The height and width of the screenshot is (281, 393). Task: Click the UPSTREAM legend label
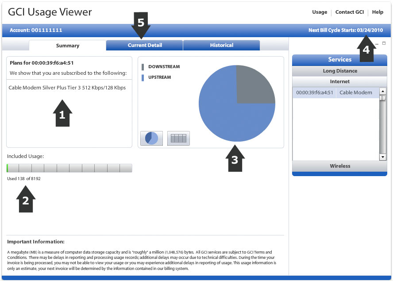pyautogui.click(x=159, y=77)
